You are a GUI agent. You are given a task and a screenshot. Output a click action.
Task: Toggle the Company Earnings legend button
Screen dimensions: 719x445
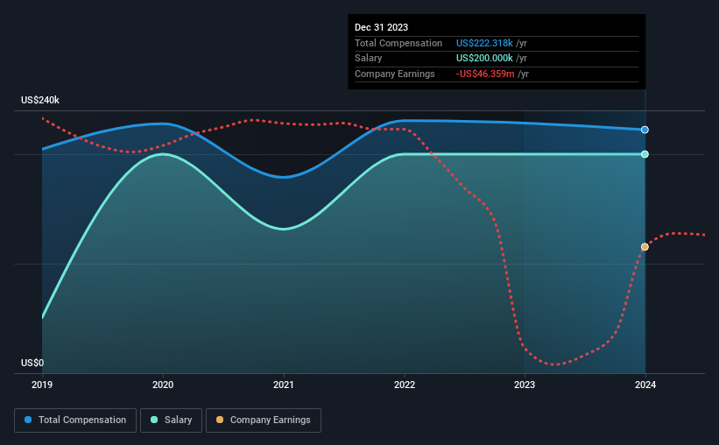264,420
